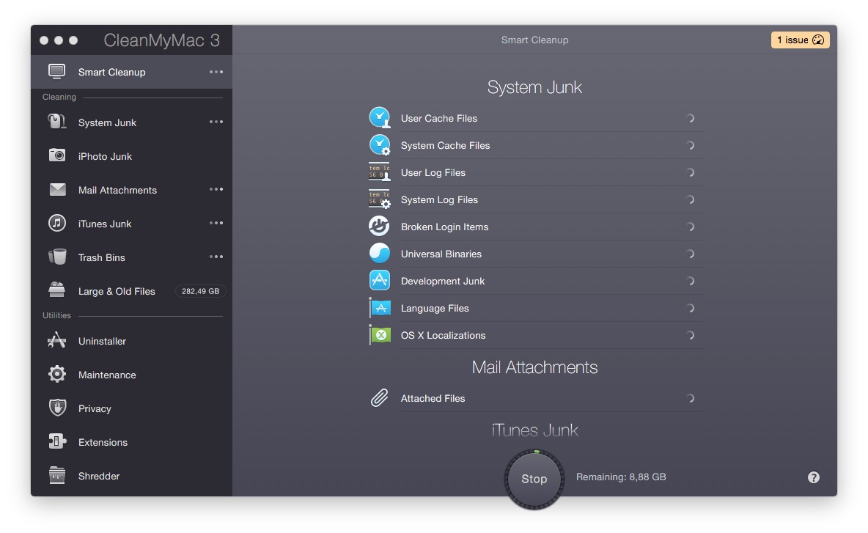Click the Broken Login Items row label
This screenshot has width=868, height=533.
coord(444,227)
